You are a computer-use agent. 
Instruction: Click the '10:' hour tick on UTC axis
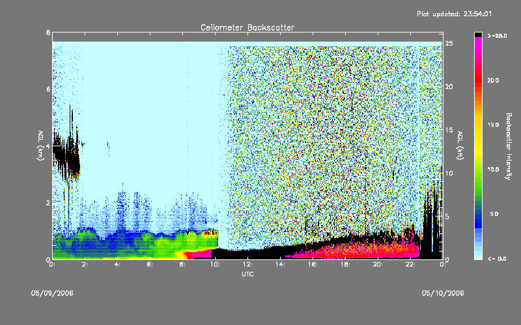pyautogui.click(x=215, y=265)
